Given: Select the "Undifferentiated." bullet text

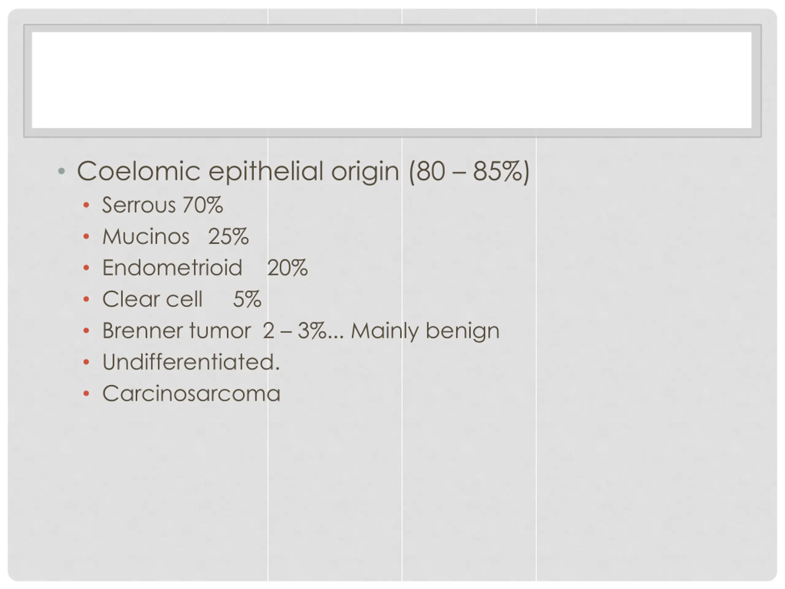Looking at the screenshot, I should [191, 362].
